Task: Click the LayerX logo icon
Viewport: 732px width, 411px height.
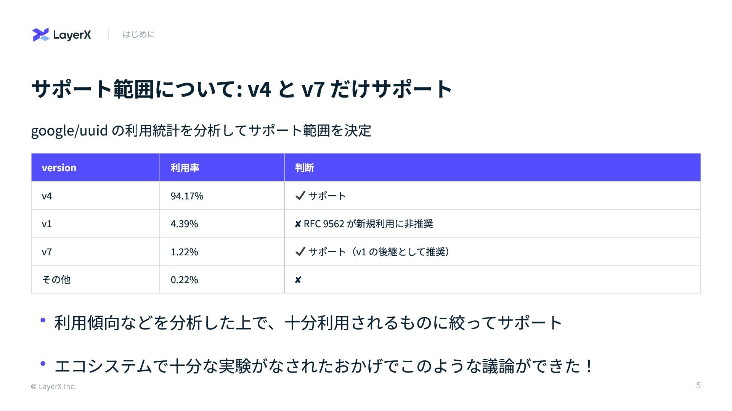Action: [41, 35]
